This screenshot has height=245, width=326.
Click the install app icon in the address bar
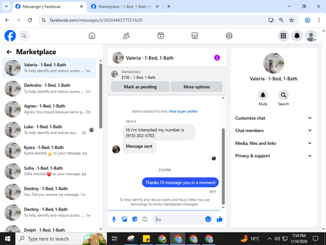tap(271, 20)
